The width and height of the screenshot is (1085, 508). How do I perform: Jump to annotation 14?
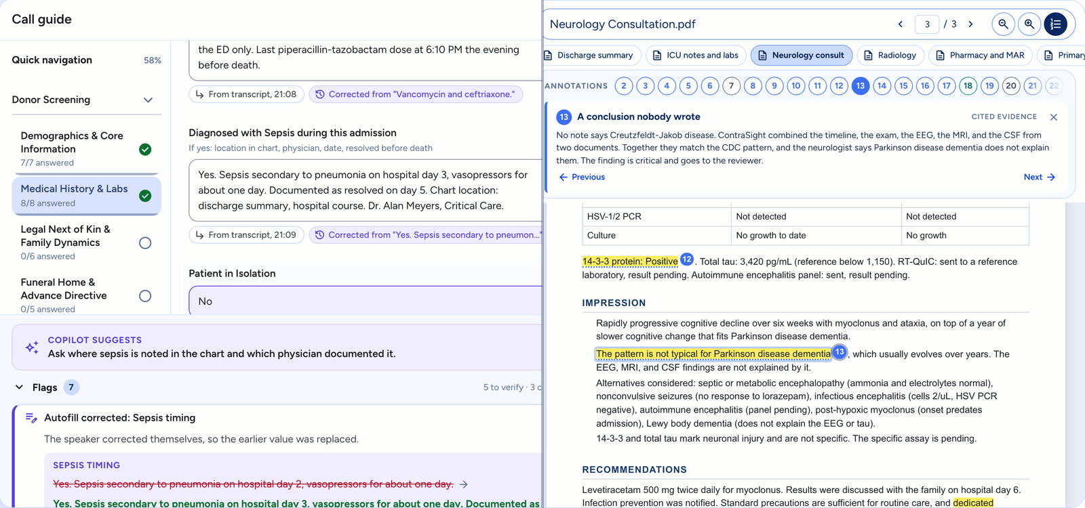[882, 86]
